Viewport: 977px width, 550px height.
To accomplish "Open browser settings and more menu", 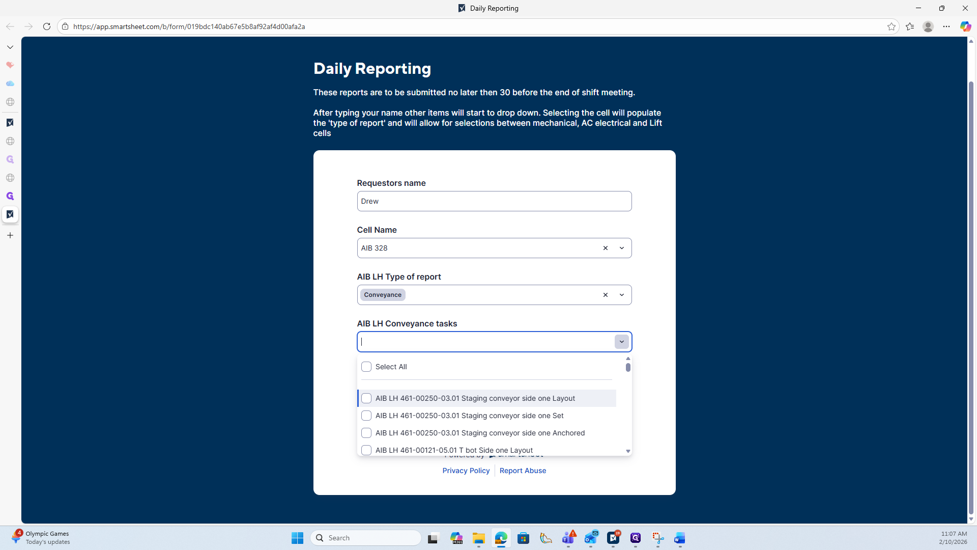I will pos(946,26).
